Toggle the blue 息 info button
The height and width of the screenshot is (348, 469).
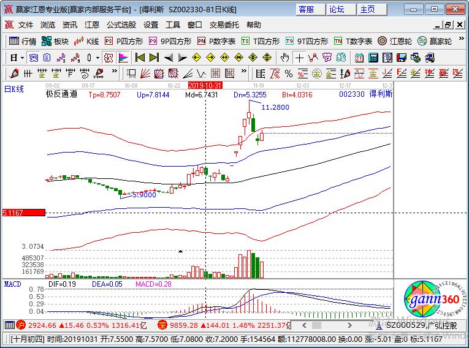click(47, 58)
